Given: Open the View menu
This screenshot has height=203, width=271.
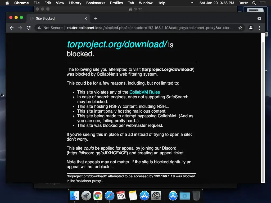Looking at the screenshot, I should (60, 3).
